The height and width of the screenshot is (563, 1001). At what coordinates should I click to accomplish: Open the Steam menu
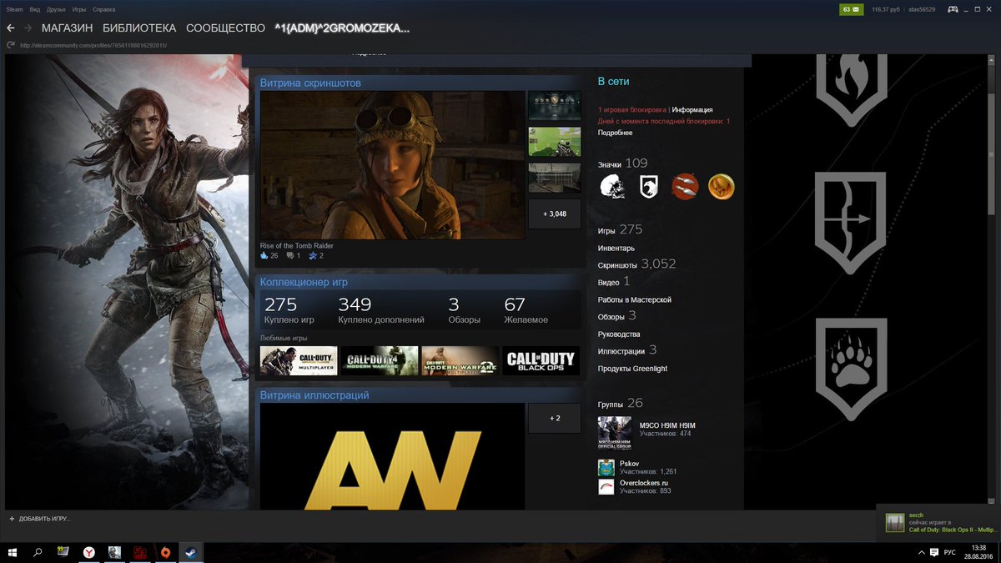point(14,9)
